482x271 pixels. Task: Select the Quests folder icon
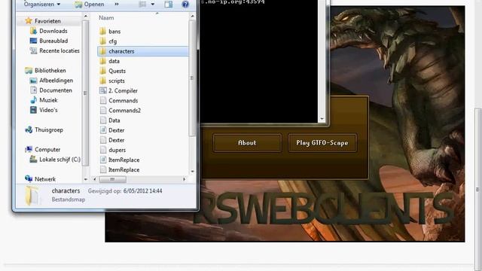click(x=103, y=71)
